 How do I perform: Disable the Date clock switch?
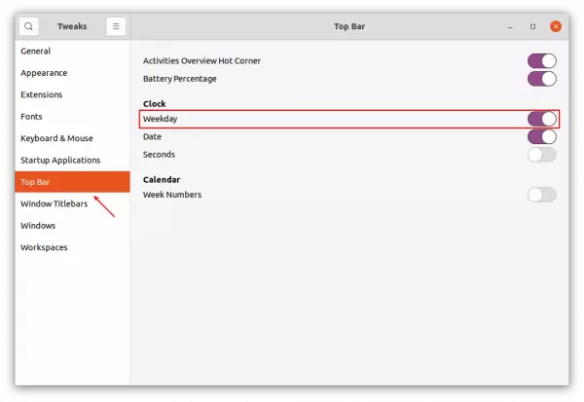coord(542,136)
